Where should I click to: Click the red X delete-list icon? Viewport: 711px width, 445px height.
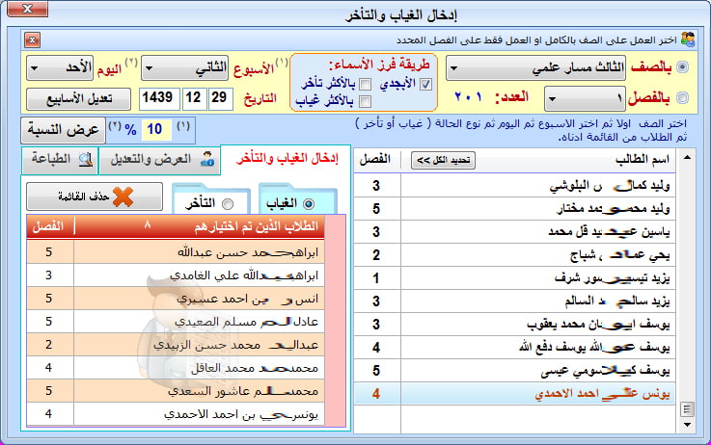(123, 196)
